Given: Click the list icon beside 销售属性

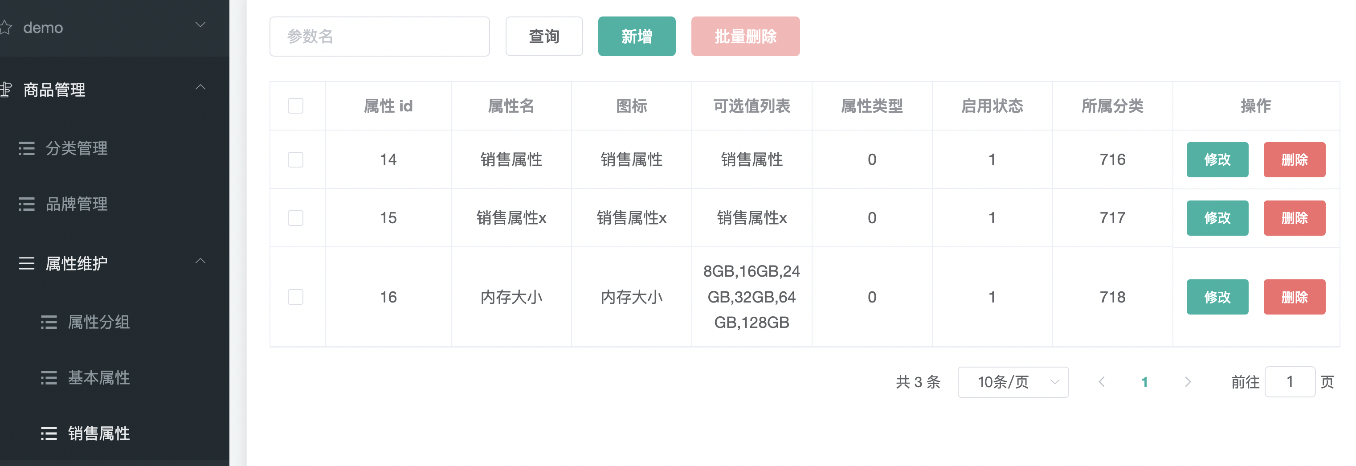Looking at the screenshot, I should [49, 433].
